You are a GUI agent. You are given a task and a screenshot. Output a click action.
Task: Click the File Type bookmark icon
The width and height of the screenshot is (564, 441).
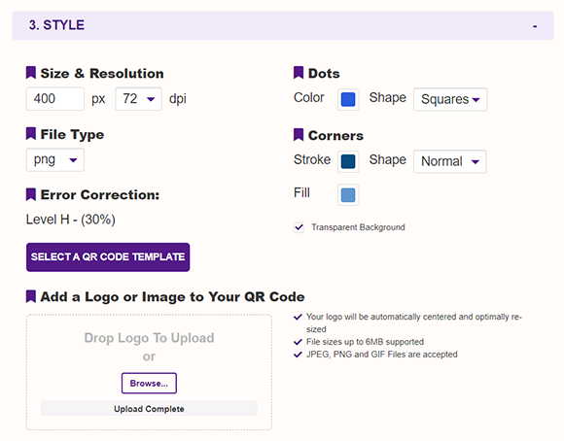pos(31,134)
